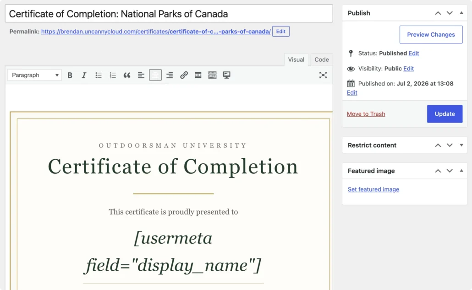Click the Certificate of Completion heading

[x=173, y=167]
